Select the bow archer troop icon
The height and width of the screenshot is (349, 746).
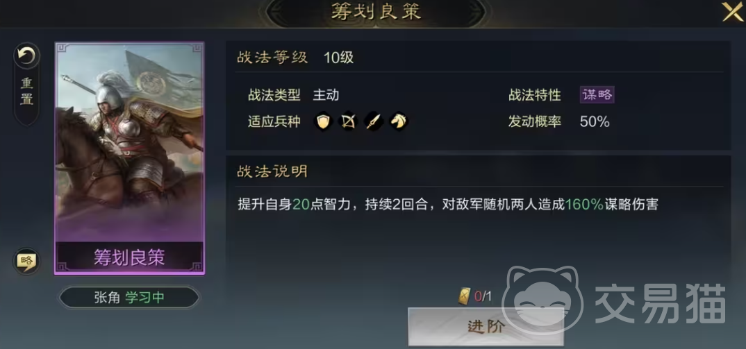coord(348,121)
